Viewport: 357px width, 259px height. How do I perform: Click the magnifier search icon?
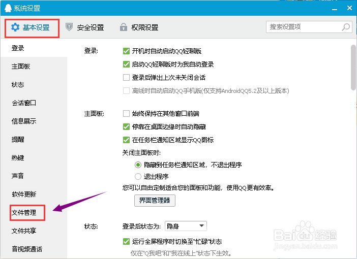346,27
